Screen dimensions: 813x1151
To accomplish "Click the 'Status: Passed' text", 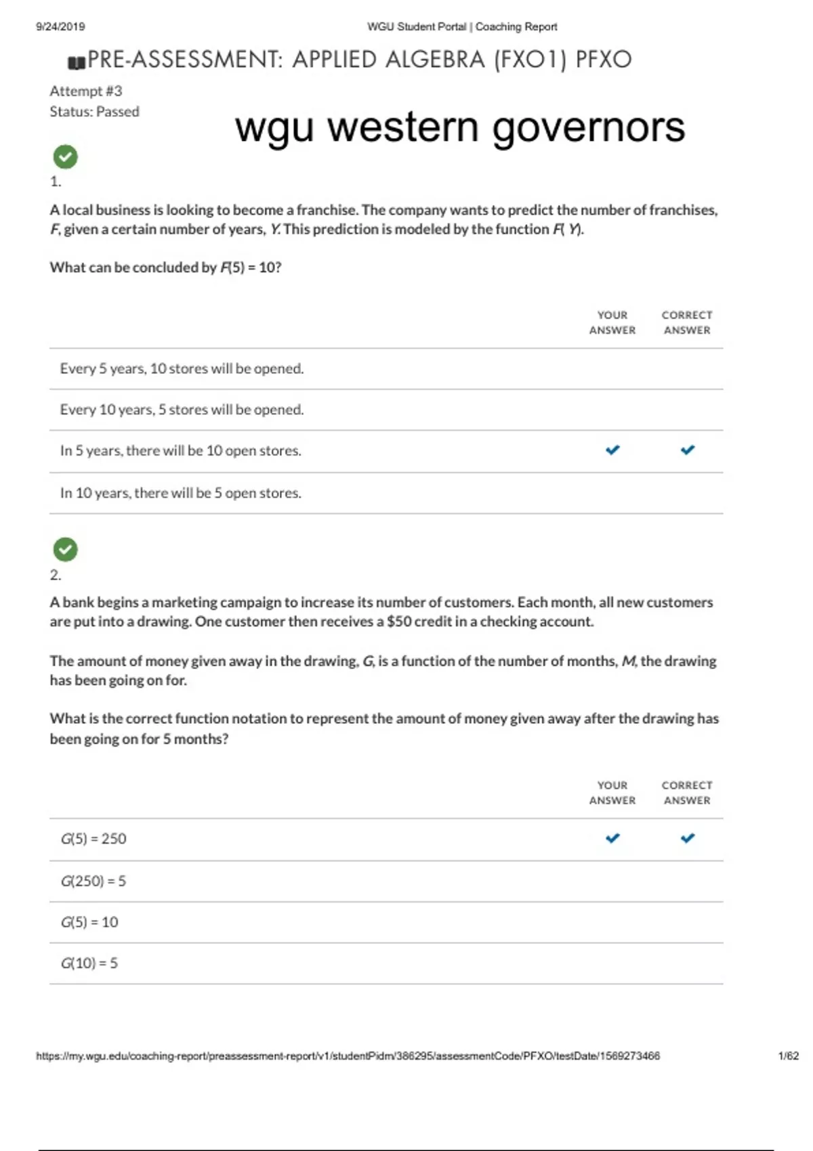I will click(94, 112).
